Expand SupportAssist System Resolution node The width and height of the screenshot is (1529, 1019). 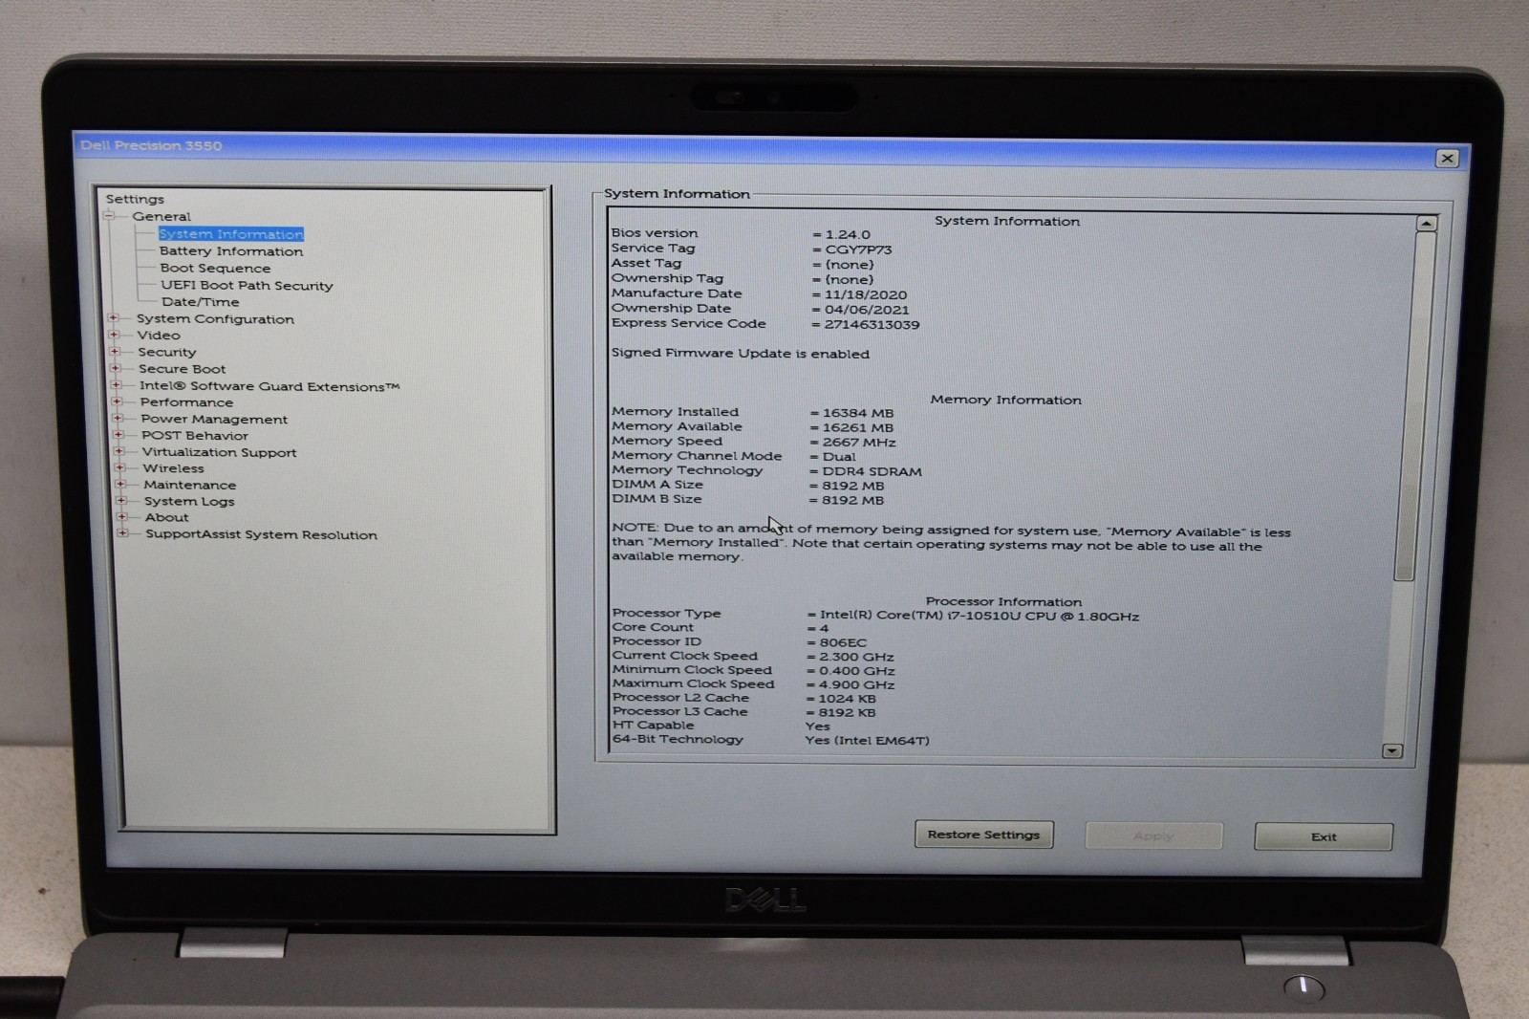coord(122,533)
